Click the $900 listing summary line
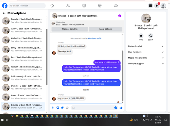 pos(70,25)
